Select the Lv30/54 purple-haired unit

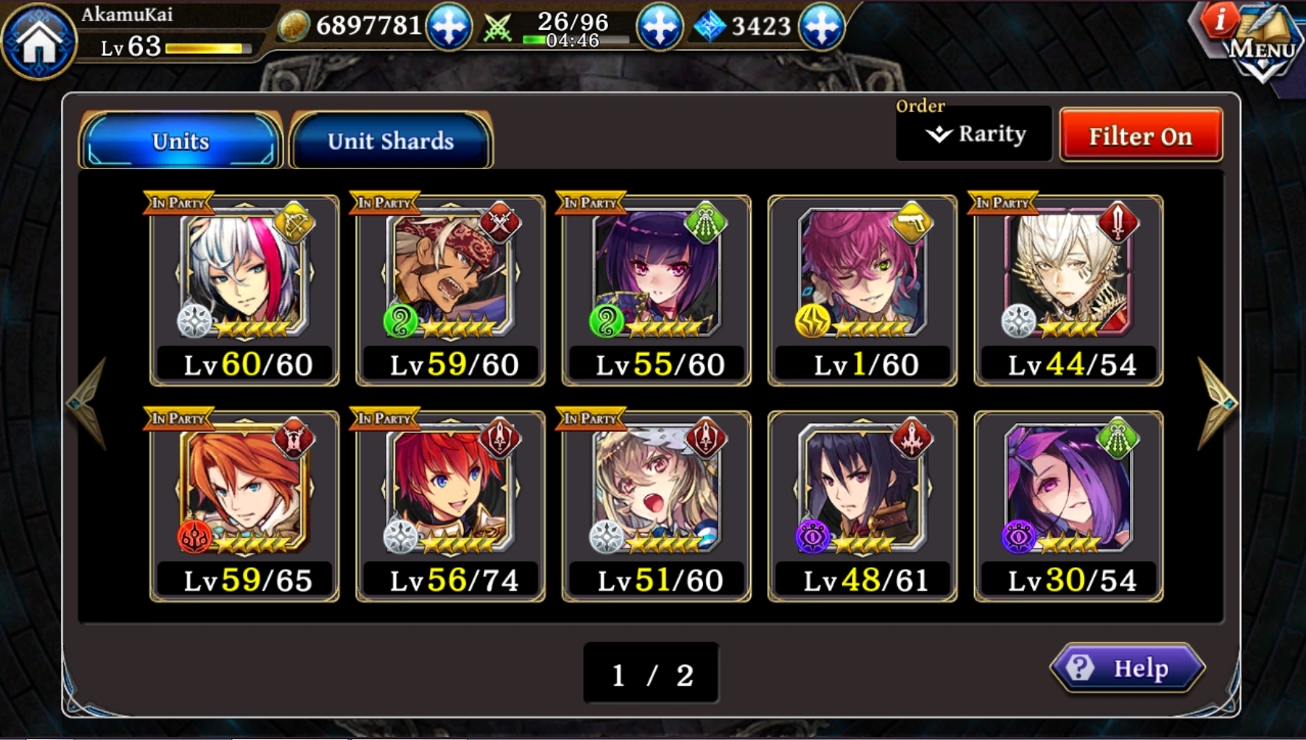coord(1069,506)
